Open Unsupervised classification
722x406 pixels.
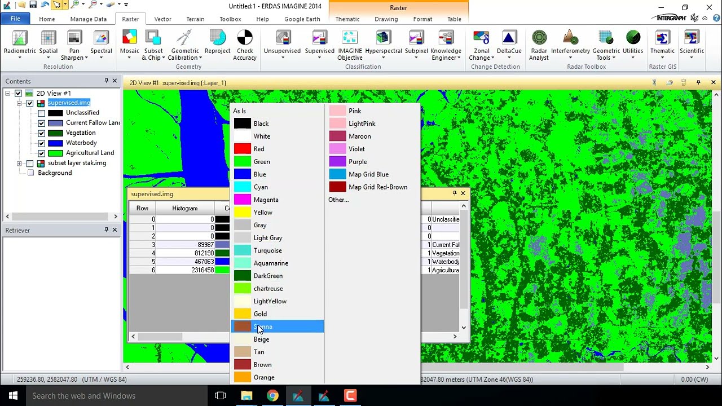point(282,44)
